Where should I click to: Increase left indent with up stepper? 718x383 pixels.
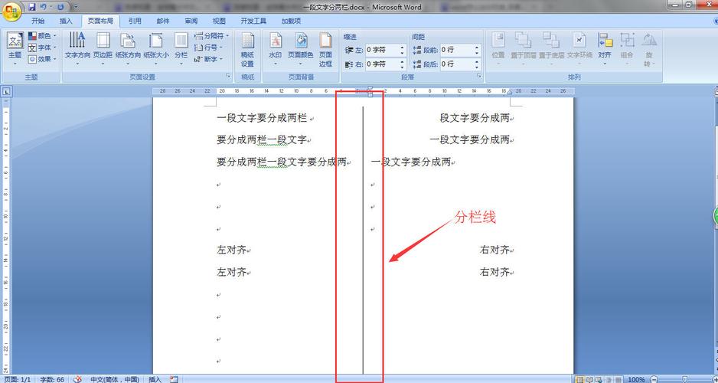click(x=403, y=47)
